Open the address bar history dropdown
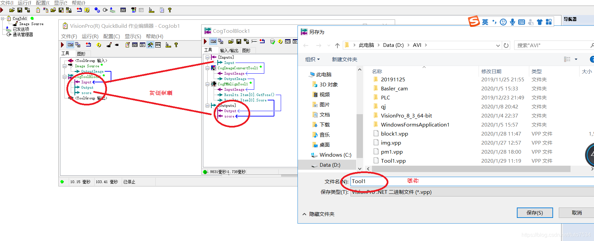This screenshot has height=241, width=594. pyautogui.click(x=498, y=45)
